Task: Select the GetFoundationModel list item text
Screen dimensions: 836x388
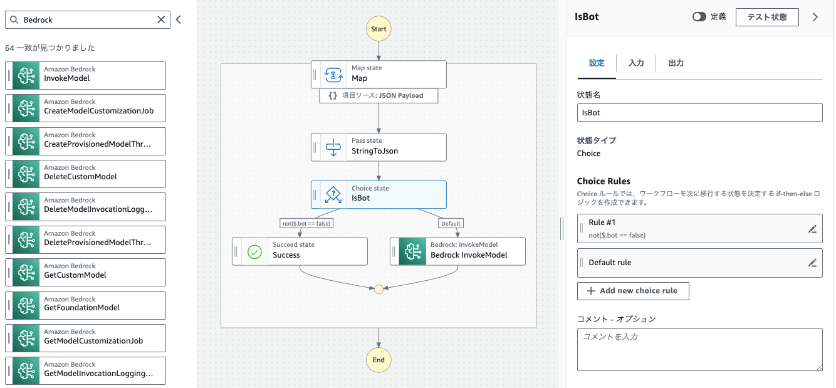Action: [x=82, y=308]
